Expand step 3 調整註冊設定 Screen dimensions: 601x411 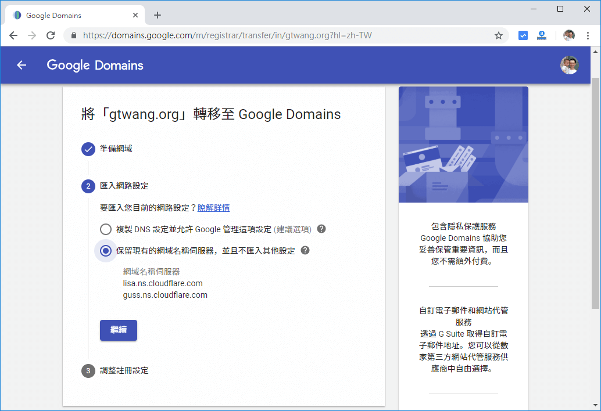click(124, 370)
